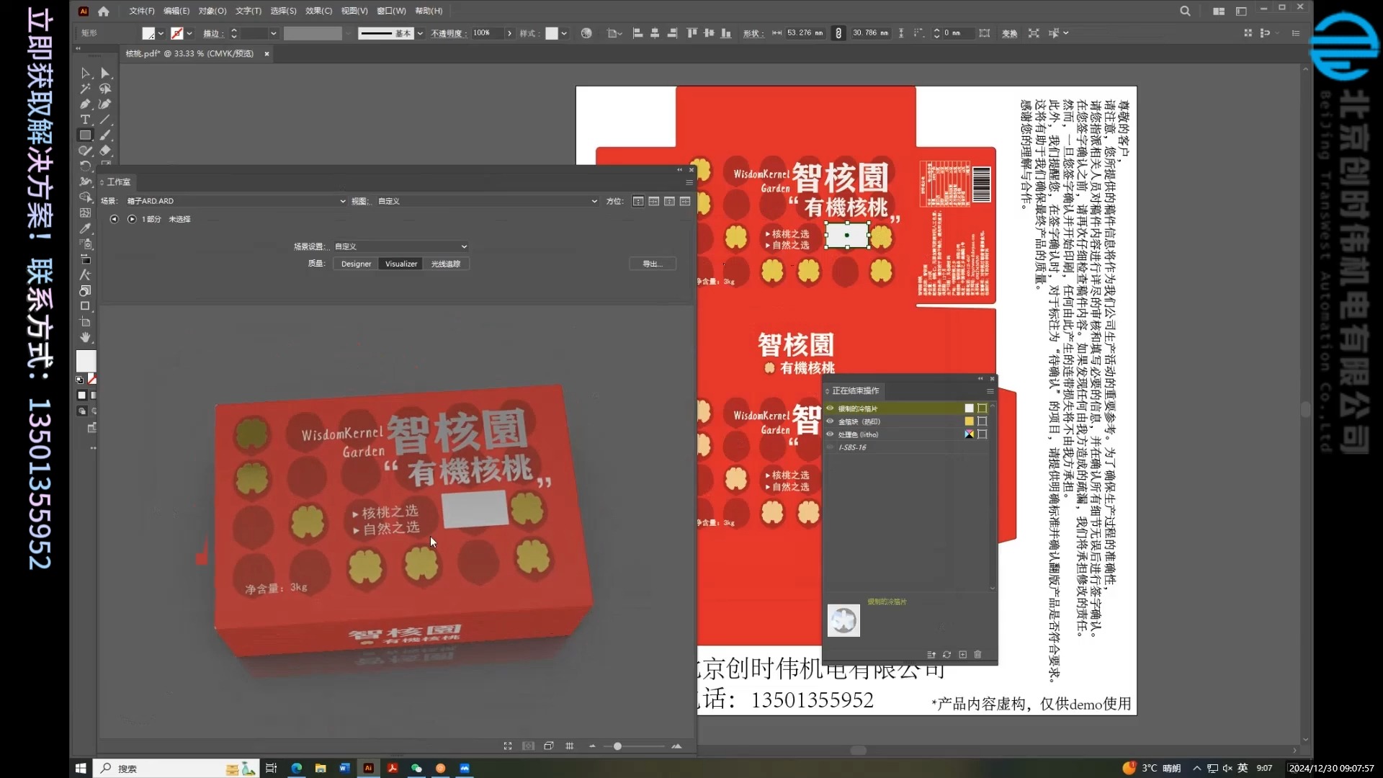Toggle visibility of 处理色 (litho) layer
The image size is (1383, 778).
tap(830, 434)
